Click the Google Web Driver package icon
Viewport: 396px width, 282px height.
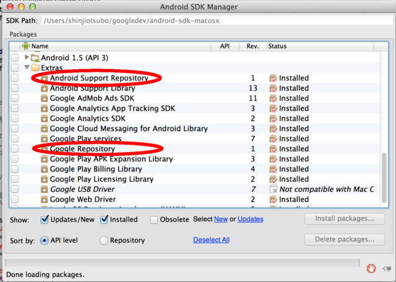click(44, 200)
